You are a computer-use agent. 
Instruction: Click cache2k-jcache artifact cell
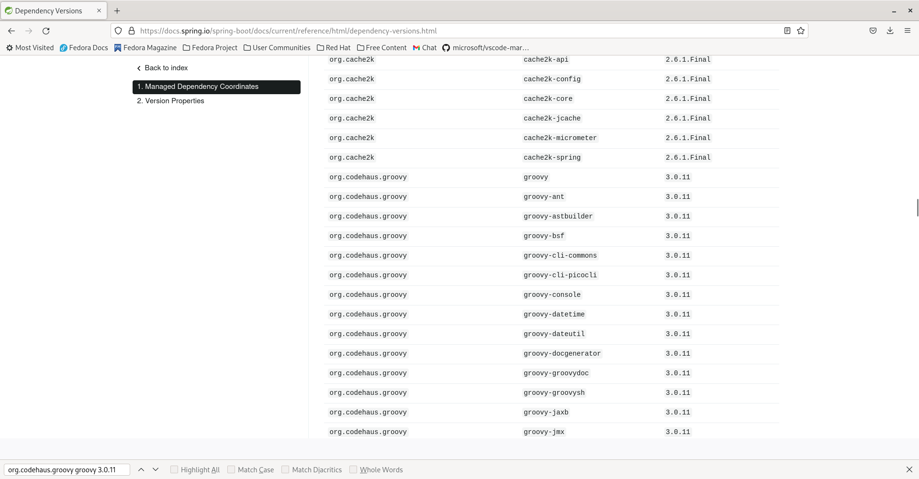coord(552,119)
